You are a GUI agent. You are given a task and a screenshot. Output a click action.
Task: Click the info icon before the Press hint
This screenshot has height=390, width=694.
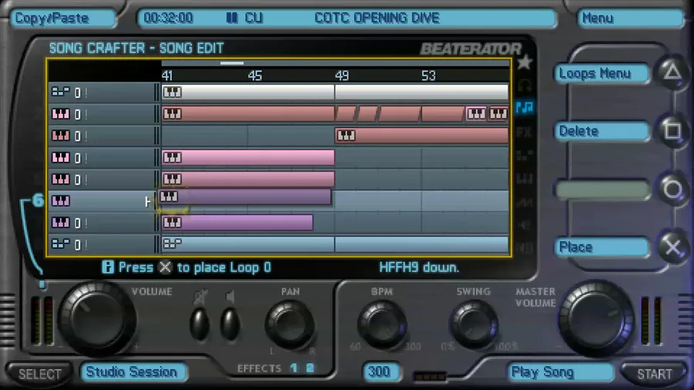pyautogui.click(x=107, y=267)
